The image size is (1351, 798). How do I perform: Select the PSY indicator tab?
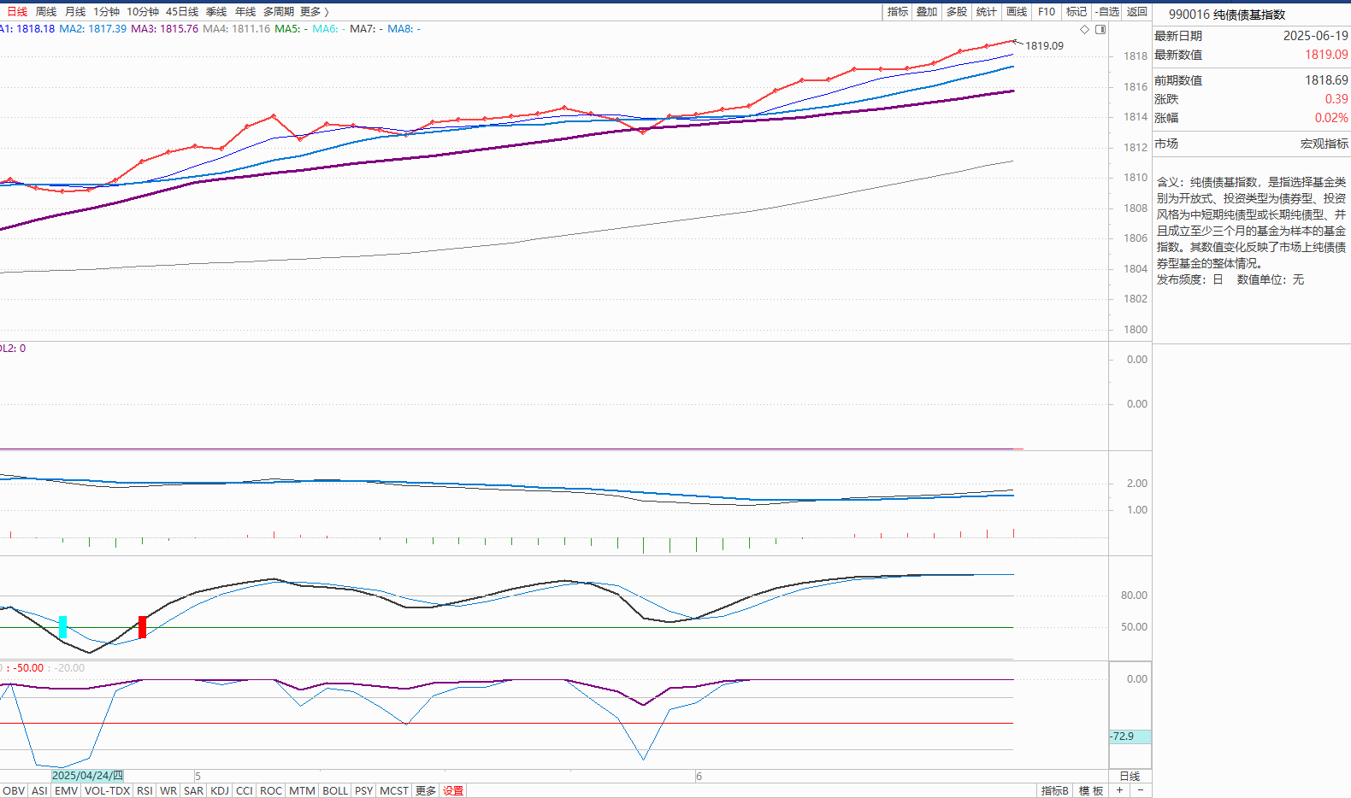tap(364, 791)
